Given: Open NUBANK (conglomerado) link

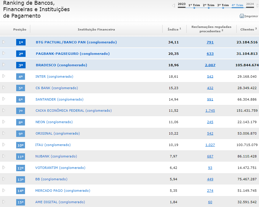Looking at the screenshot, I should point(56,156).
